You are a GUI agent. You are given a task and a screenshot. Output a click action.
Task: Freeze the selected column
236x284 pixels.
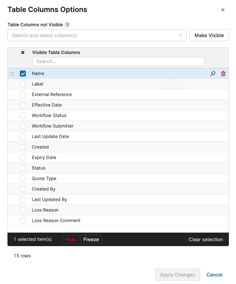pos(91,239)
